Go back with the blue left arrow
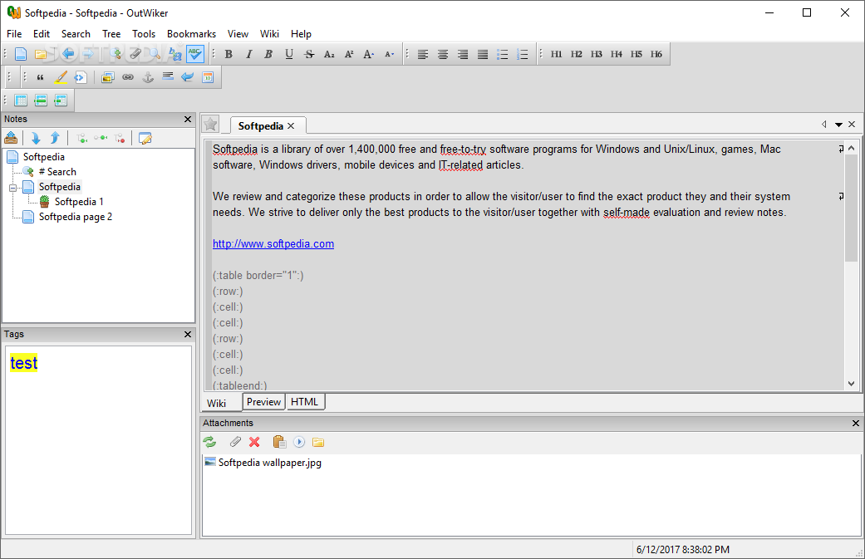The width and height of the screenshot is (865, 559). 68,54
